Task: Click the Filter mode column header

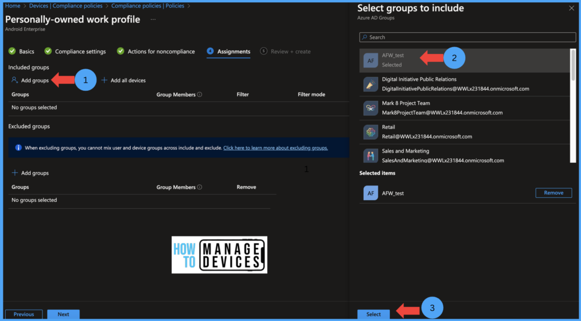Action: click(x=311, y=94)
